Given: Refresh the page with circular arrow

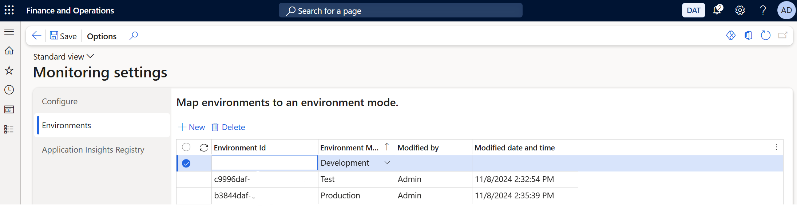Looking at the screenshot, I should tap(766, 35).
